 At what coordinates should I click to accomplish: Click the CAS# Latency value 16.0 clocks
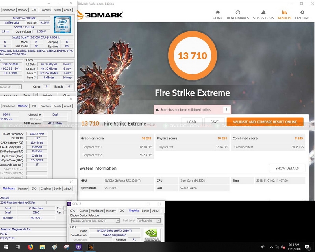(37, 143)
